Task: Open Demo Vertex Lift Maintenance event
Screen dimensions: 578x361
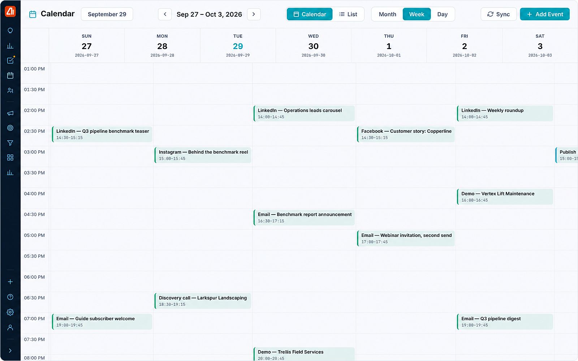Action: (x=505, y=197)
